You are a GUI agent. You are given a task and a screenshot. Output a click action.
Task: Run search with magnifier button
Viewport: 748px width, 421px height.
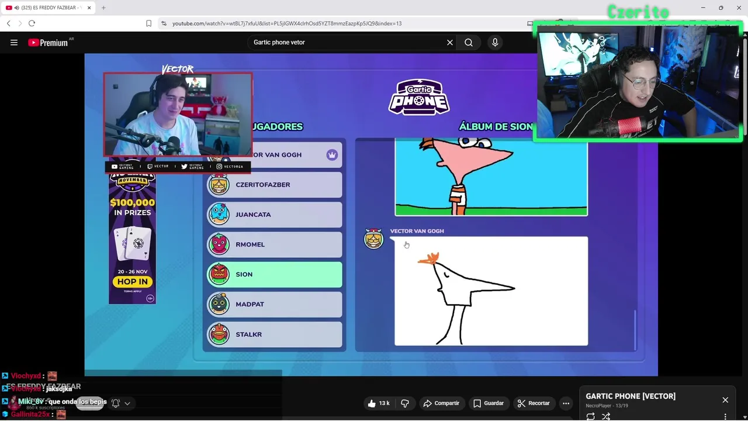[x=469, y=42]
